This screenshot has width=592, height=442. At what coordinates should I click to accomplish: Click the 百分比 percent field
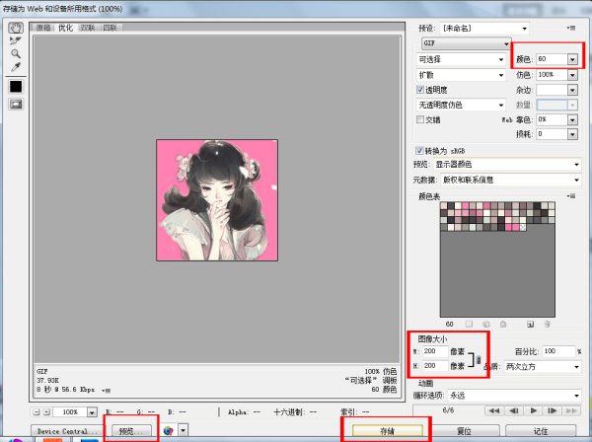(558, 351)
